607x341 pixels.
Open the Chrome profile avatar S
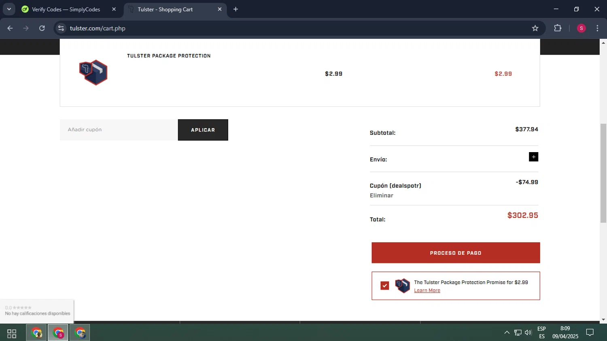click(582, 28)
